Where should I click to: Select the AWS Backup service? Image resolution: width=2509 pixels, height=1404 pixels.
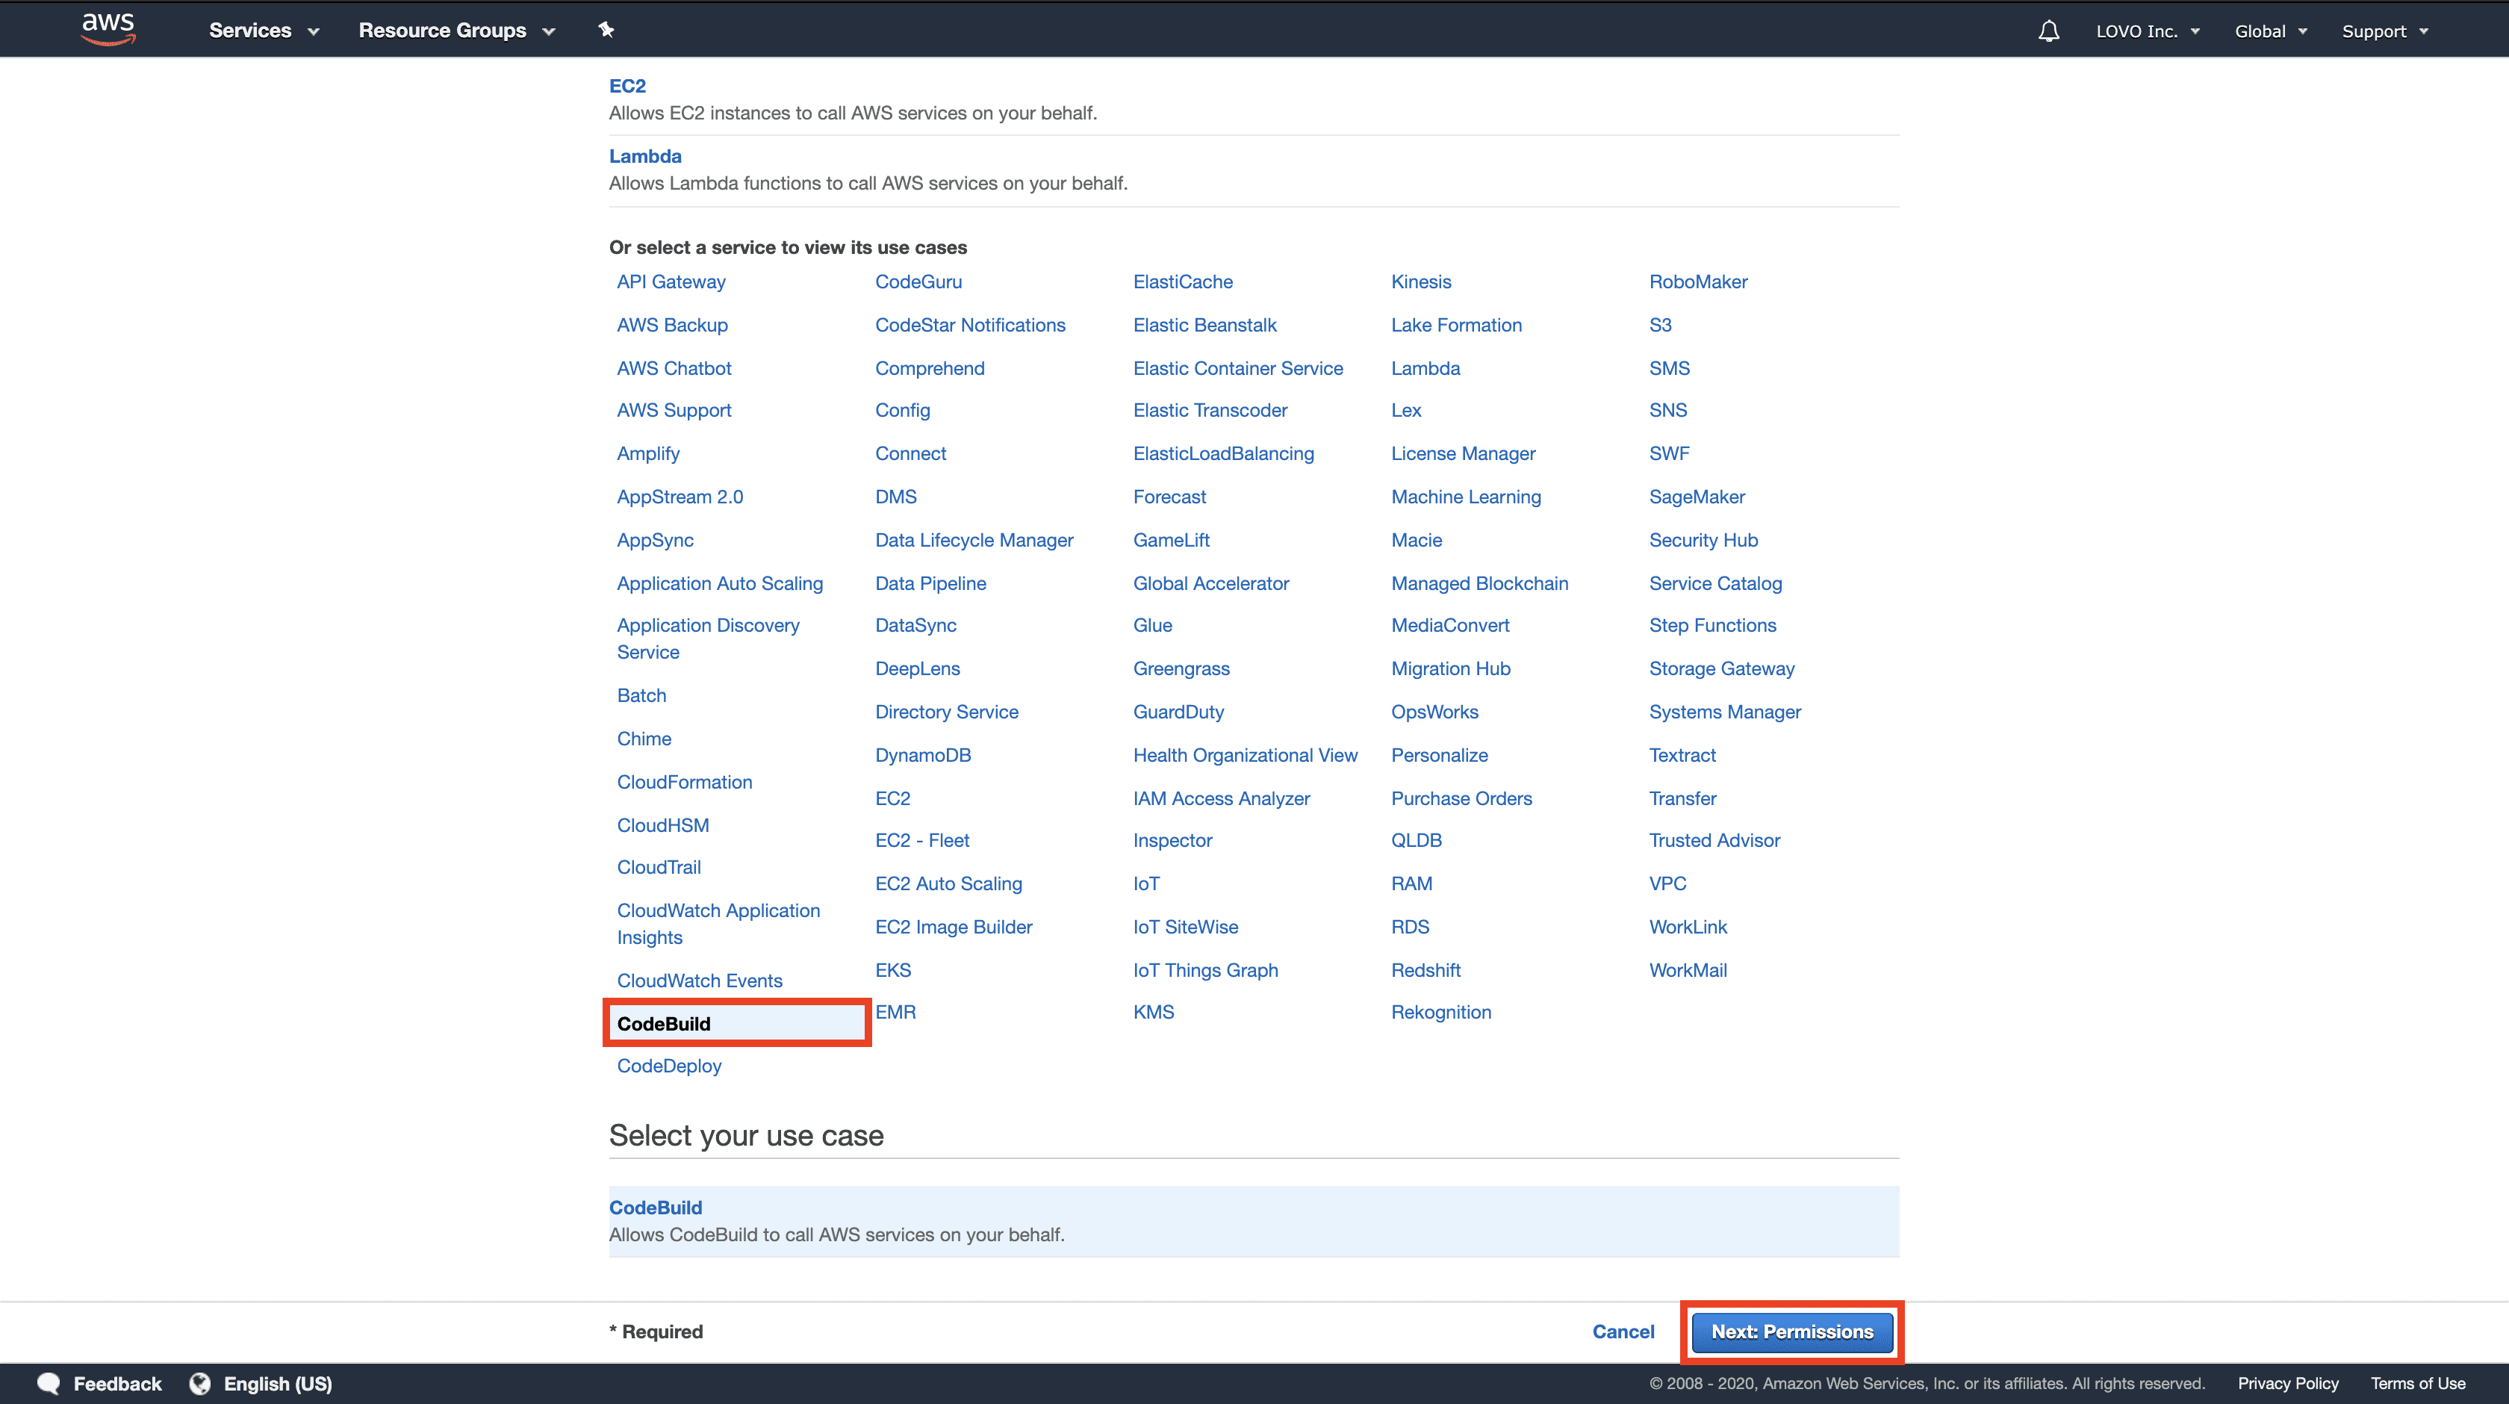click(672, 324)
